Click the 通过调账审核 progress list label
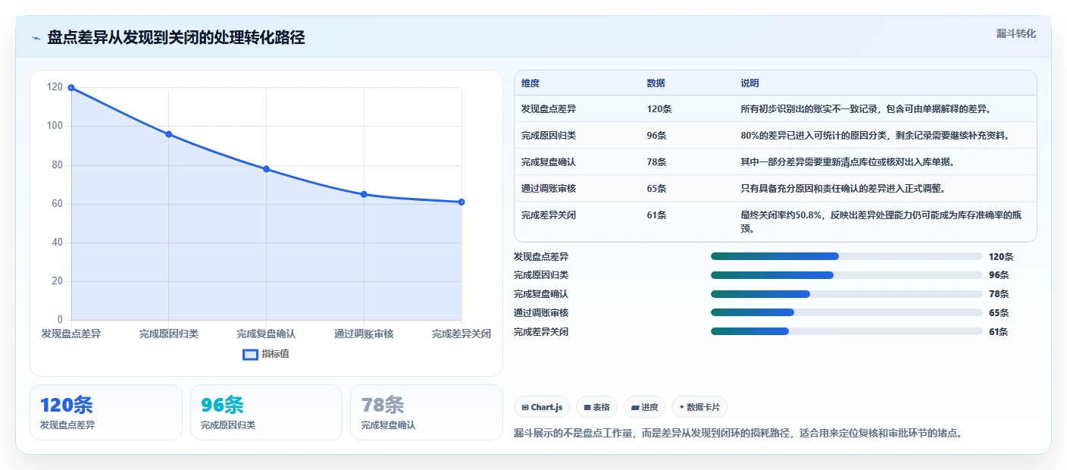The height and width of the screenshot is (470, 1067). (541, 312)
